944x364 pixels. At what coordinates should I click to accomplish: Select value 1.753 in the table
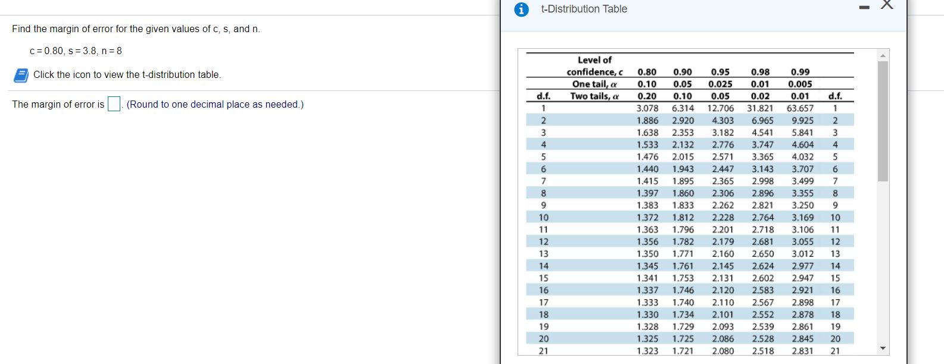tap(683, 278)
